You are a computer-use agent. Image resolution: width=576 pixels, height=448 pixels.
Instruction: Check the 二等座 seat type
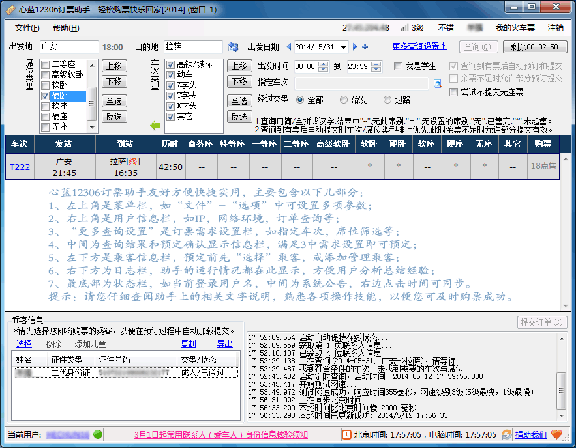[46, 65]
